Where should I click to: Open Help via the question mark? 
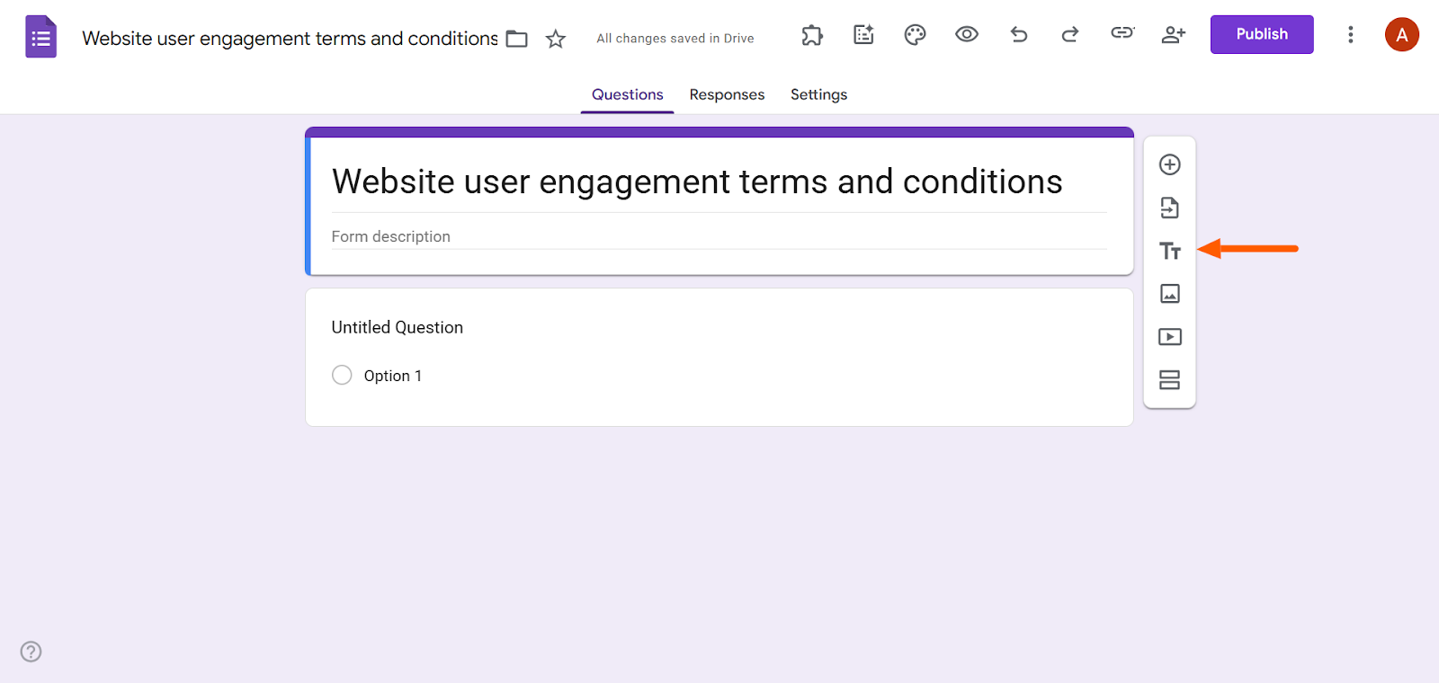pos(31,652)
